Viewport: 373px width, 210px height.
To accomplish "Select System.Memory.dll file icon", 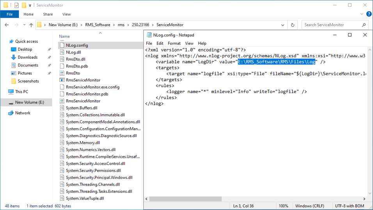I will [x=62, y=143].
